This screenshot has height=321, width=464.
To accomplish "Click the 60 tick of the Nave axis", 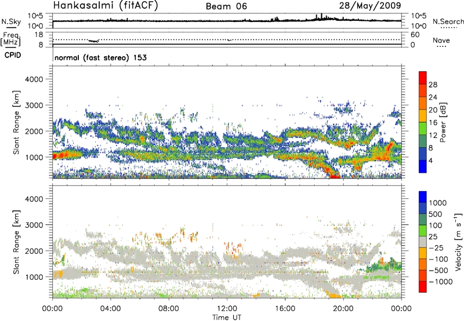I will 415,35.
